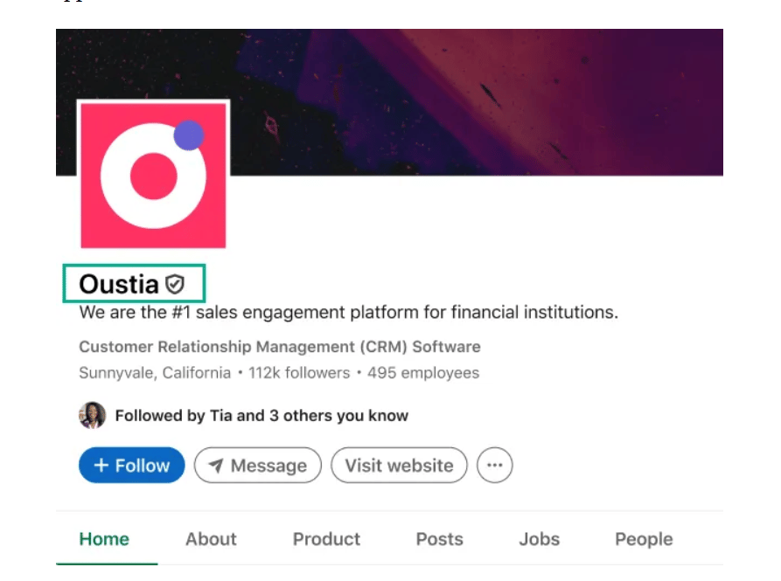
Task: Go to the Posts tab
Action: (439, 539)
